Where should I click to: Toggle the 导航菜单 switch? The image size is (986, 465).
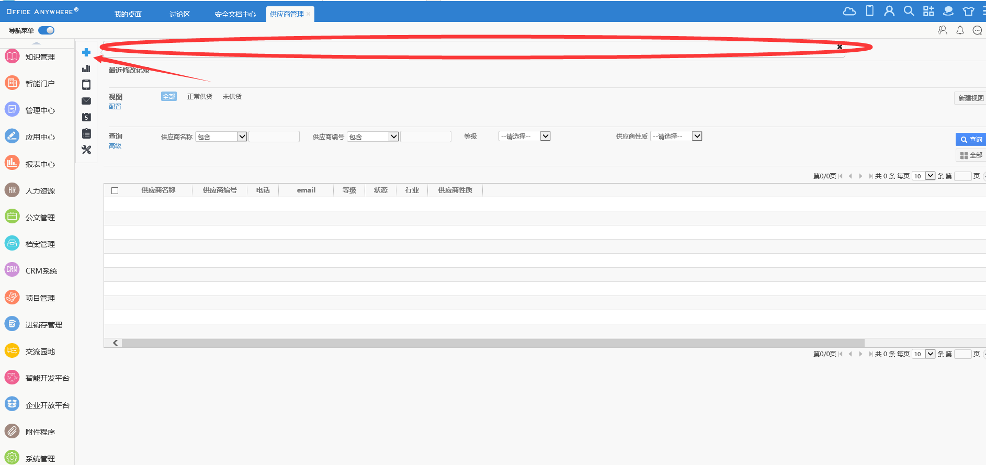point(46,30)
